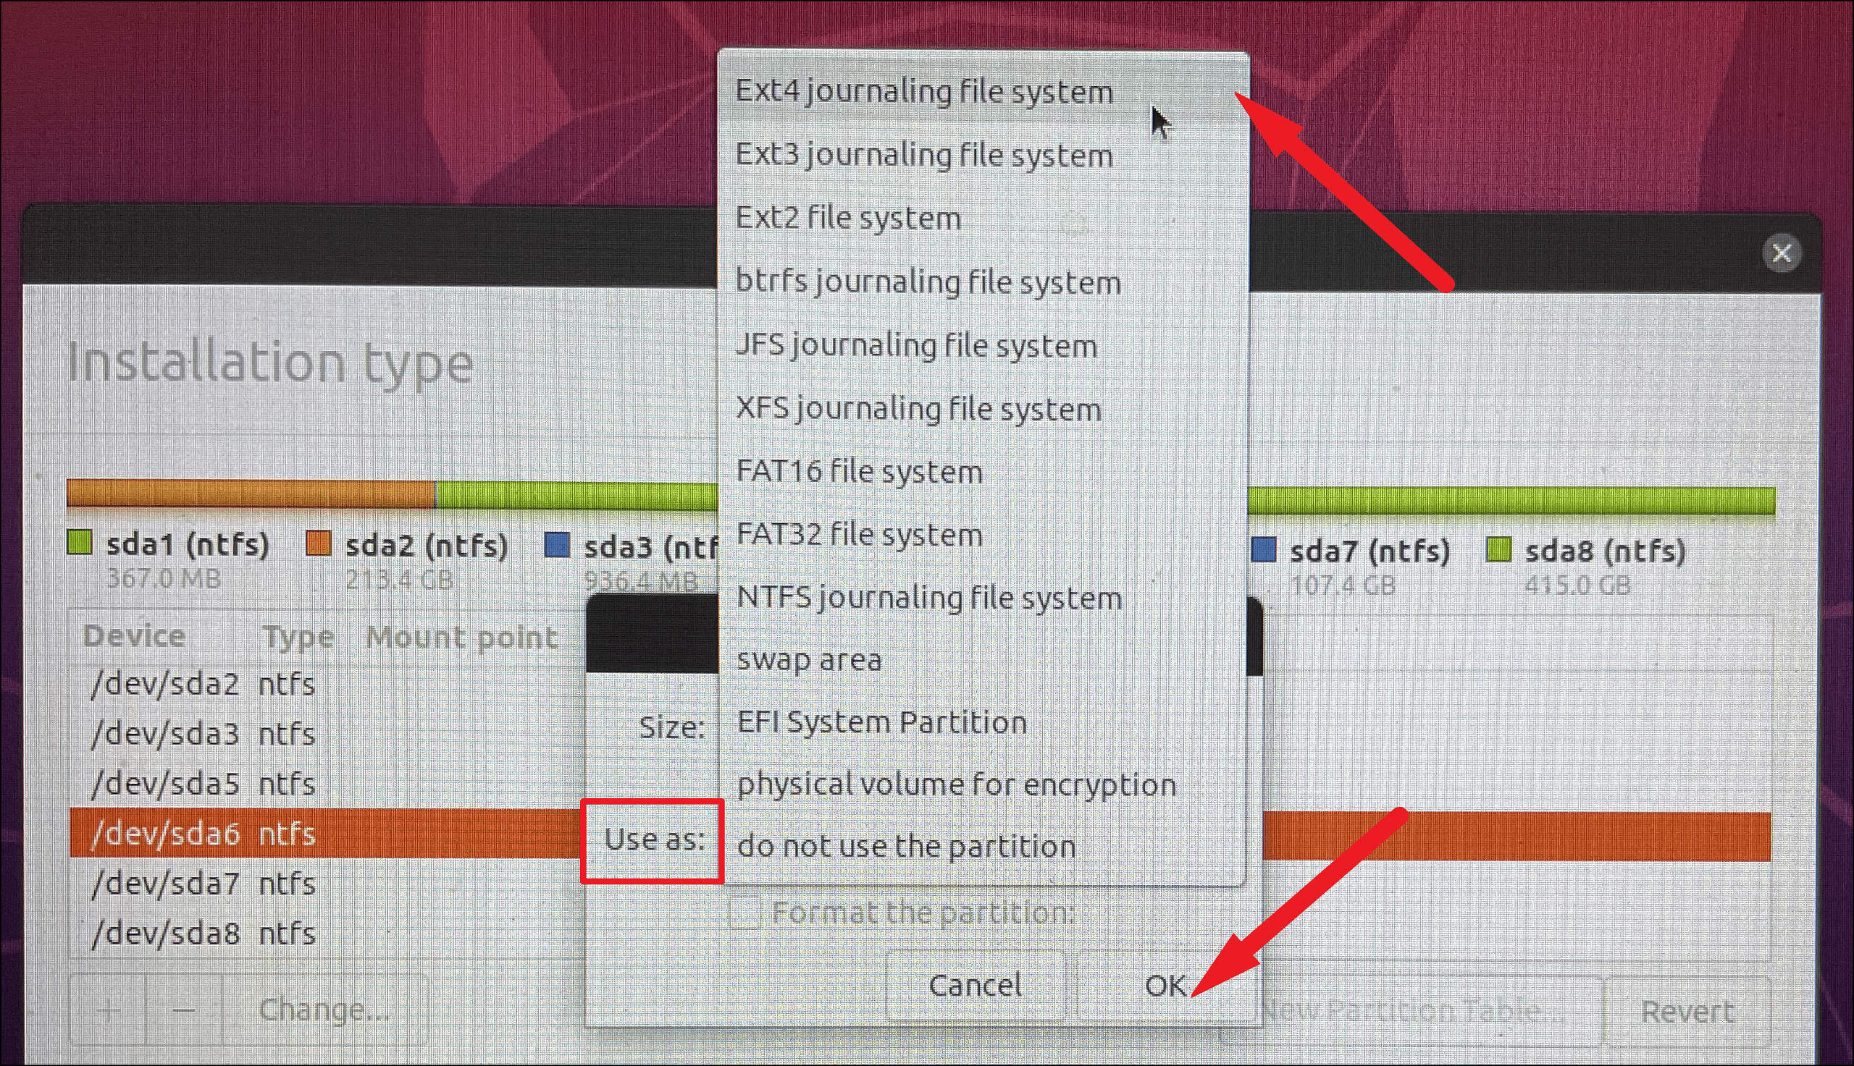The image size is (1854, 1066).
Task: Select the /dev/sda7 partition row
Action: [326, 884]
